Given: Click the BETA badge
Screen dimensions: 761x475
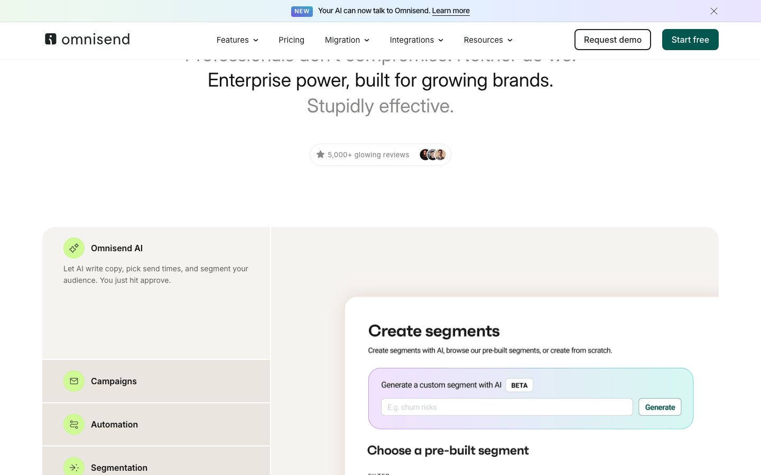Looking at the screenshot, I should 519,385.
